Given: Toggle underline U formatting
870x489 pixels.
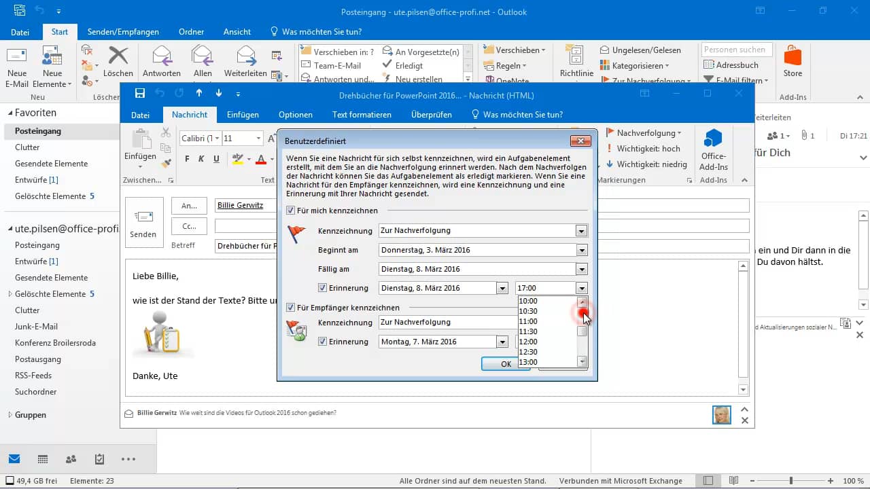Looking at the screenshot, I should [x=216, y=160].
